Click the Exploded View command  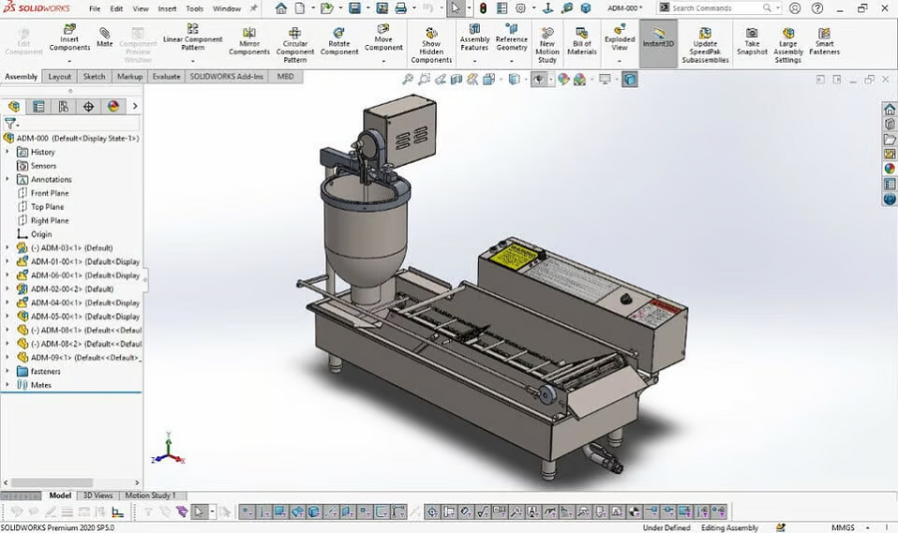(x=620, y=40)
